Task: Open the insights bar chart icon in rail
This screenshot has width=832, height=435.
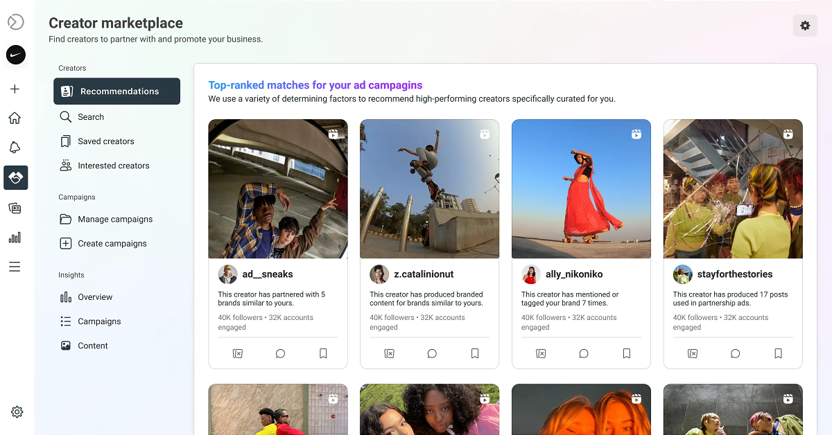Action: (x=15, y=238)
